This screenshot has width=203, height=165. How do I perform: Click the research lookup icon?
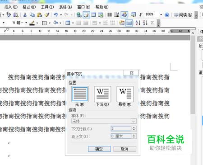point(16,15)
